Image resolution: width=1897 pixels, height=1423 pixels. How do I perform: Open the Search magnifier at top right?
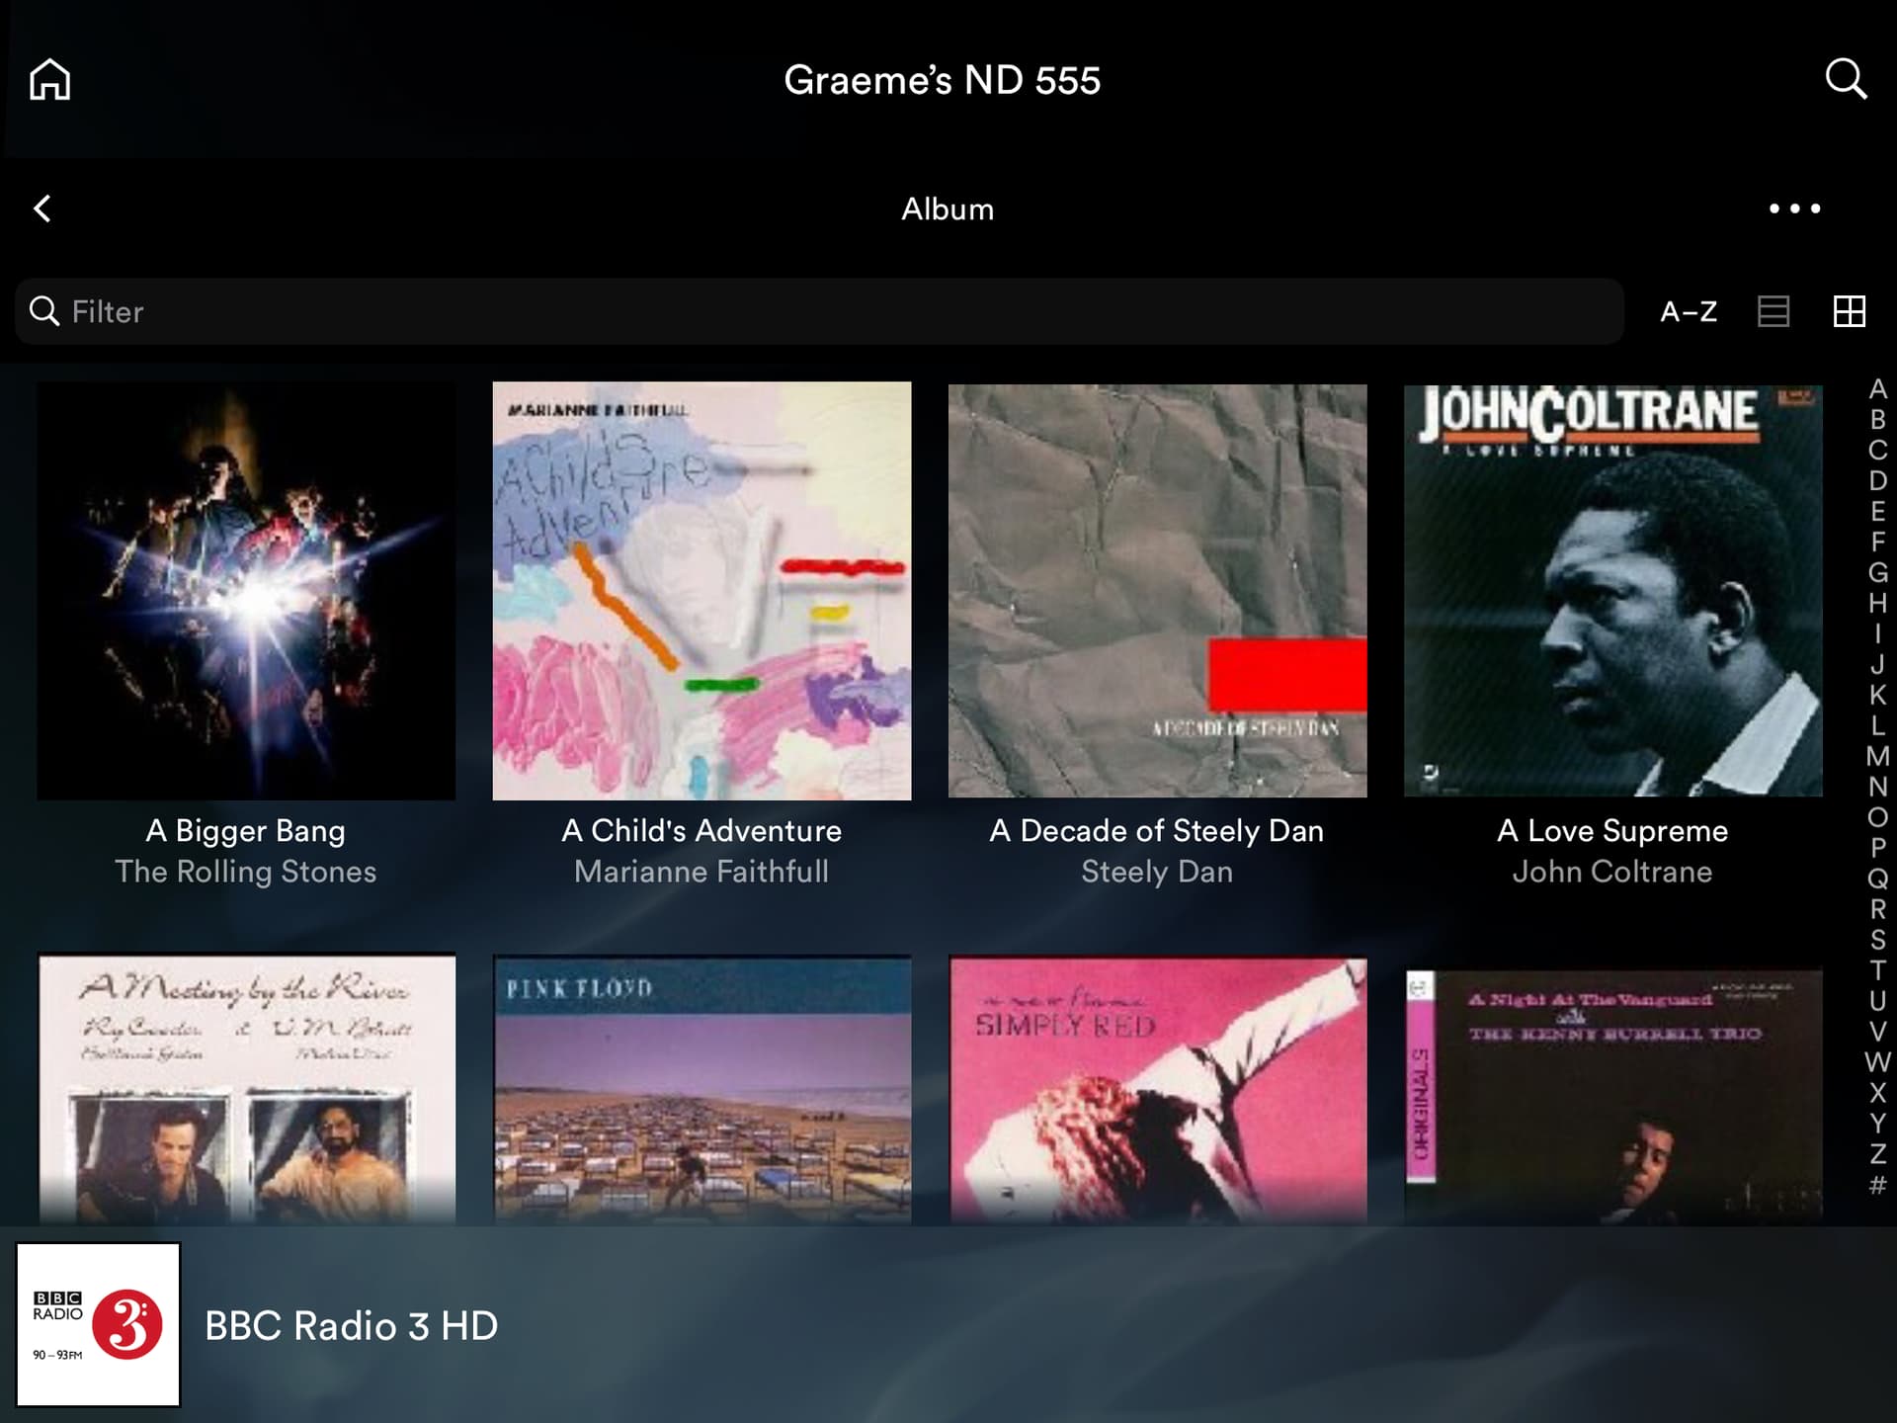click(1844, 79)
